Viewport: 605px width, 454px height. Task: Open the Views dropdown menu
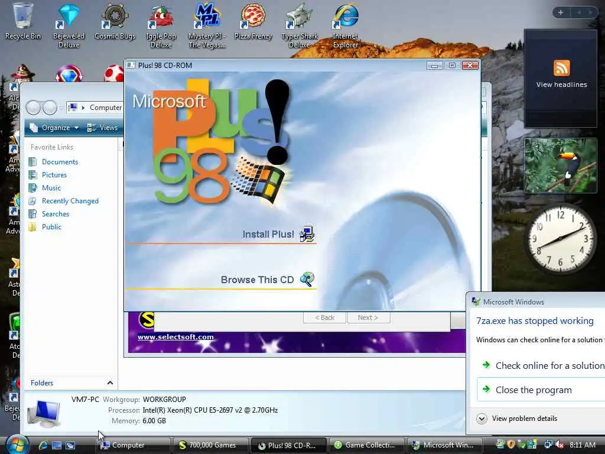pyautogui.click(x=103, y=128)
